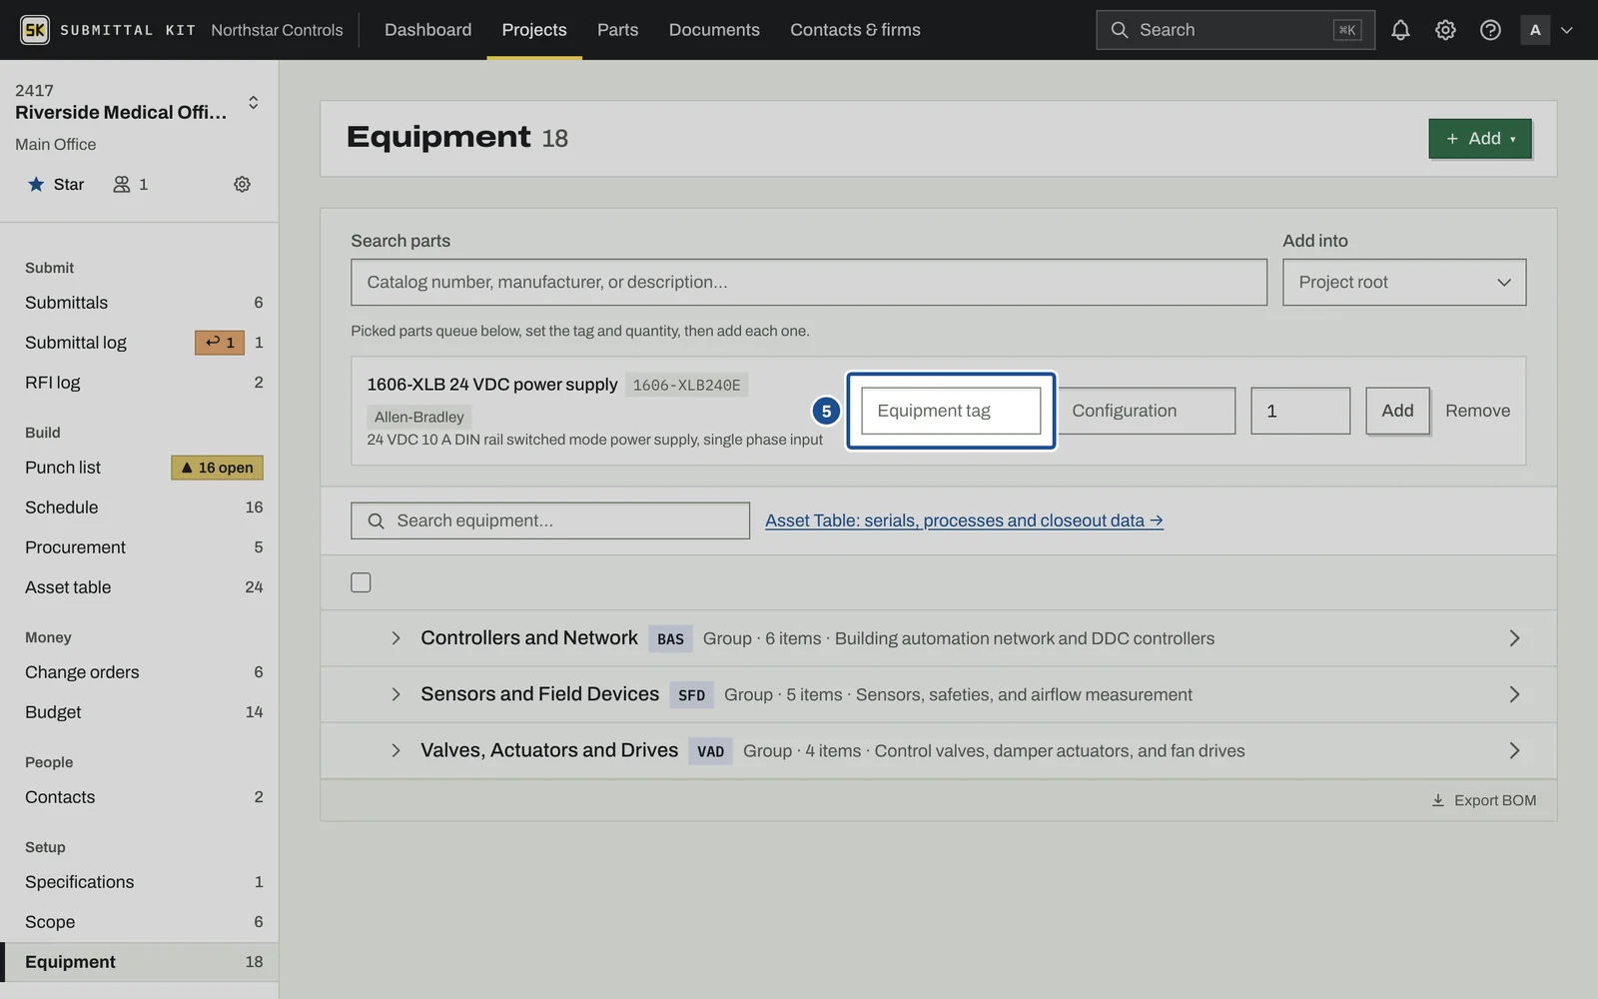The image size is (1598, 999).
Task: Click the project switcher up-down arrows
Action: (254, 103)
